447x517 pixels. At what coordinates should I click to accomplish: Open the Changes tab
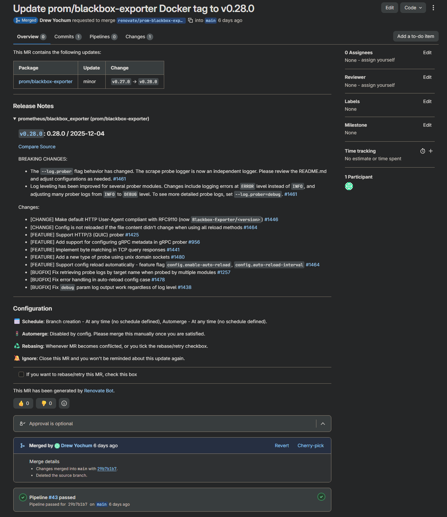point(139,37)
